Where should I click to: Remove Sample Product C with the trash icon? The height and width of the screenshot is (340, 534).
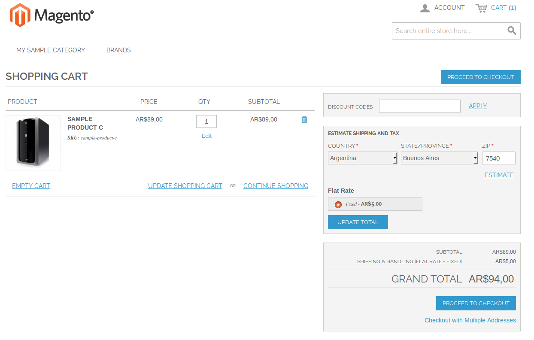pos(304,119)
